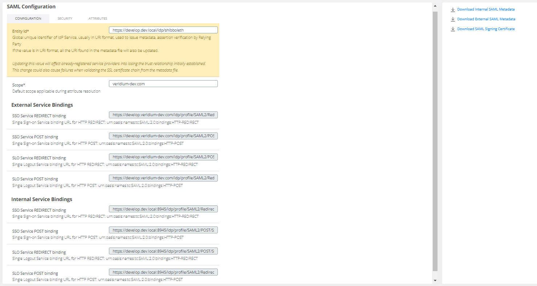Click the download icon beside SAML Signing Certificate
This screenshot has width=537, height=286.
(x=453, y=29)
